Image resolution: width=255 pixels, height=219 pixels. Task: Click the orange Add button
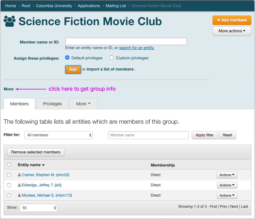pyautogui.click(x=73, y=70)
